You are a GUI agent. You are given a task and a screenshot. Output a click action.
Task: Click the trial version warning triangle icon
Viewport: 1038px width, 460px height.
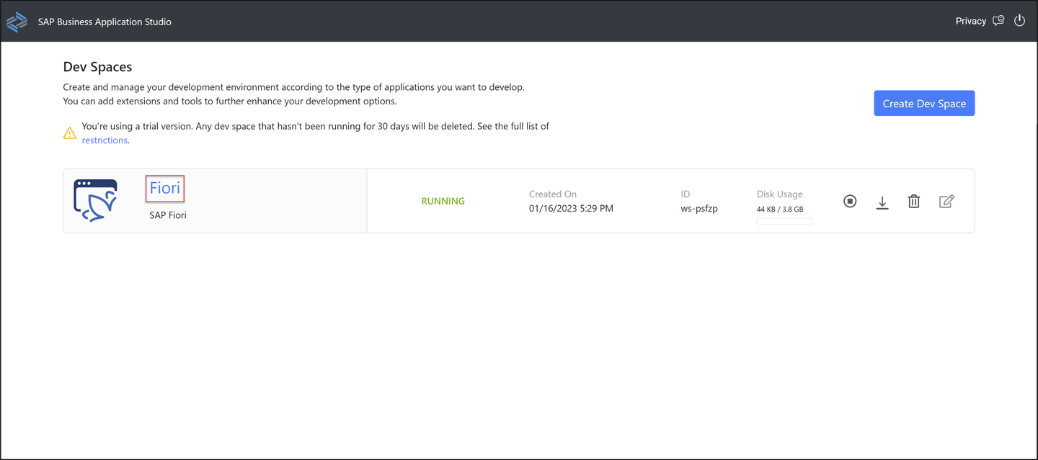pos(69,133)
